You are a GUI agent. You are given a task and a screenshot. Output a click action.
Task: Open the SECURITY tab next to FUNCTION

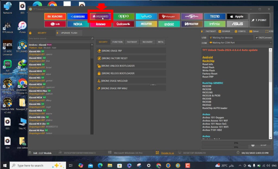tap(103, 42)
